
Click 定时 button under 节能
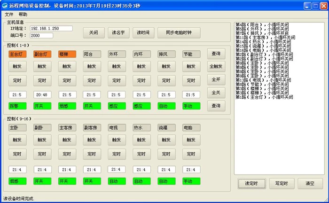[191, 80]
